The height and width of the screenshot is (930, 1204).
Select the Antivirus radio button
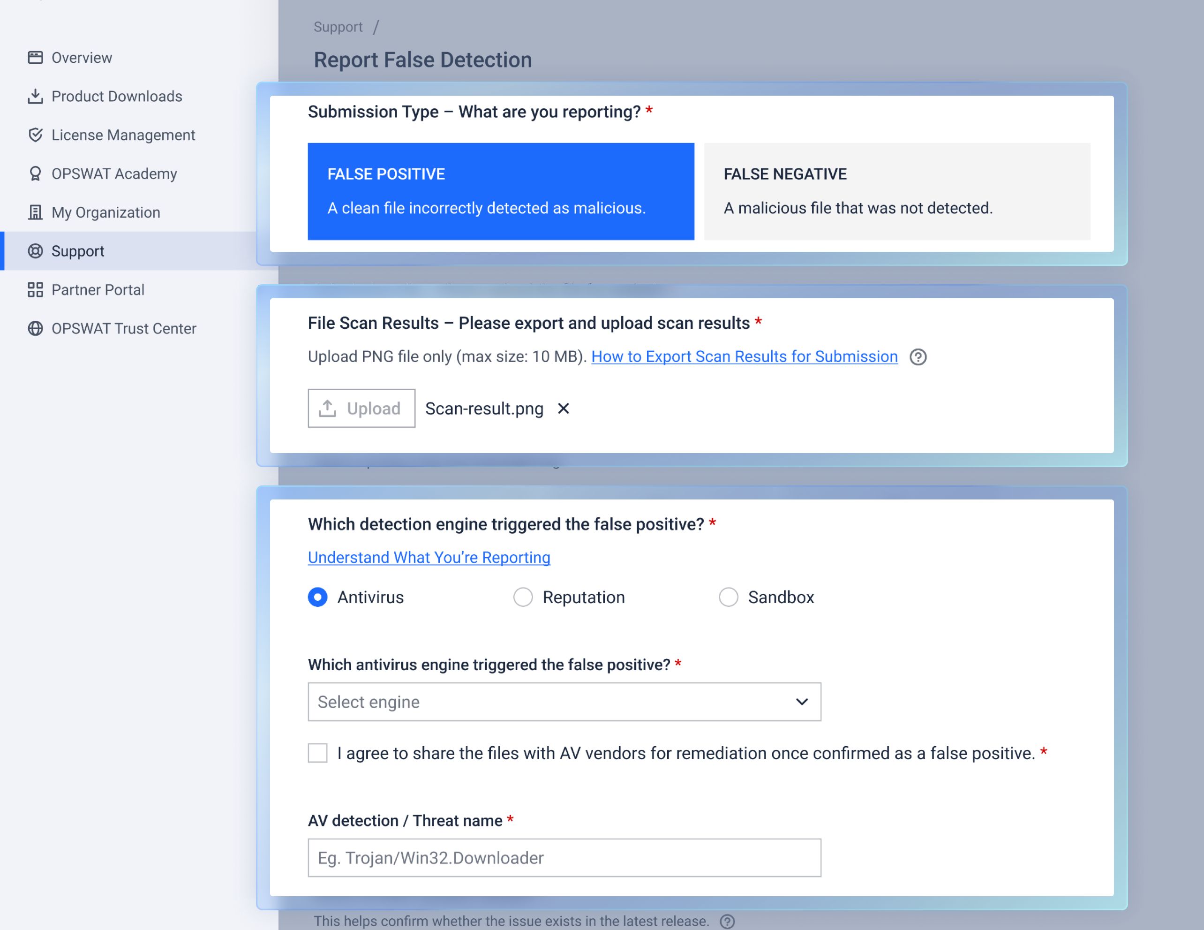pos(317,597)
